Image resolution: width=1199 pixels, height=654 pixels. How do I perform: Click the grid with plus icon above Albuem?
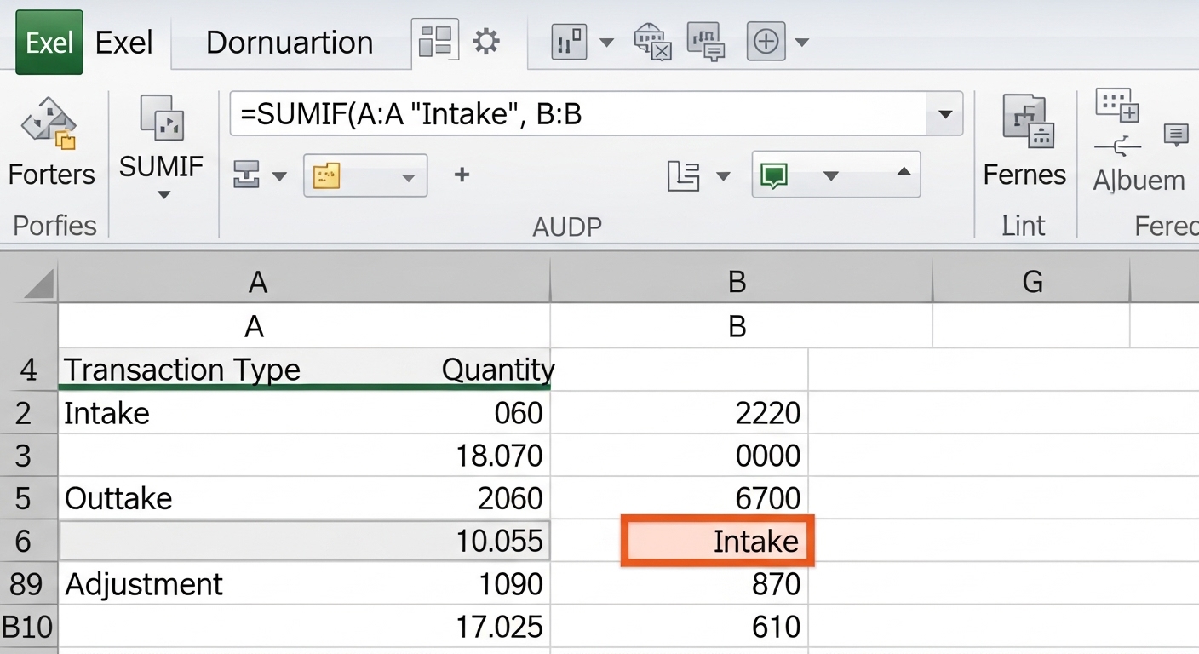pyautogui.click(x=1116, y=104)
